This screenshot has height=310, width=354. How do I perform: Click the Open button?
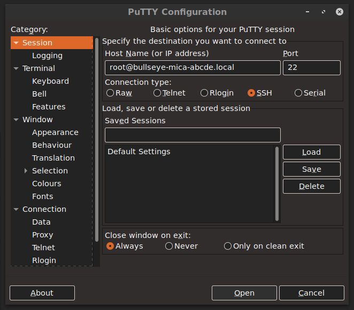click(x=244, y=293)
